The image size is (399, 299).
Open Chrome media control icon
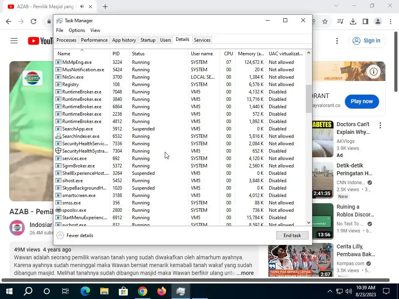point(340,22)
